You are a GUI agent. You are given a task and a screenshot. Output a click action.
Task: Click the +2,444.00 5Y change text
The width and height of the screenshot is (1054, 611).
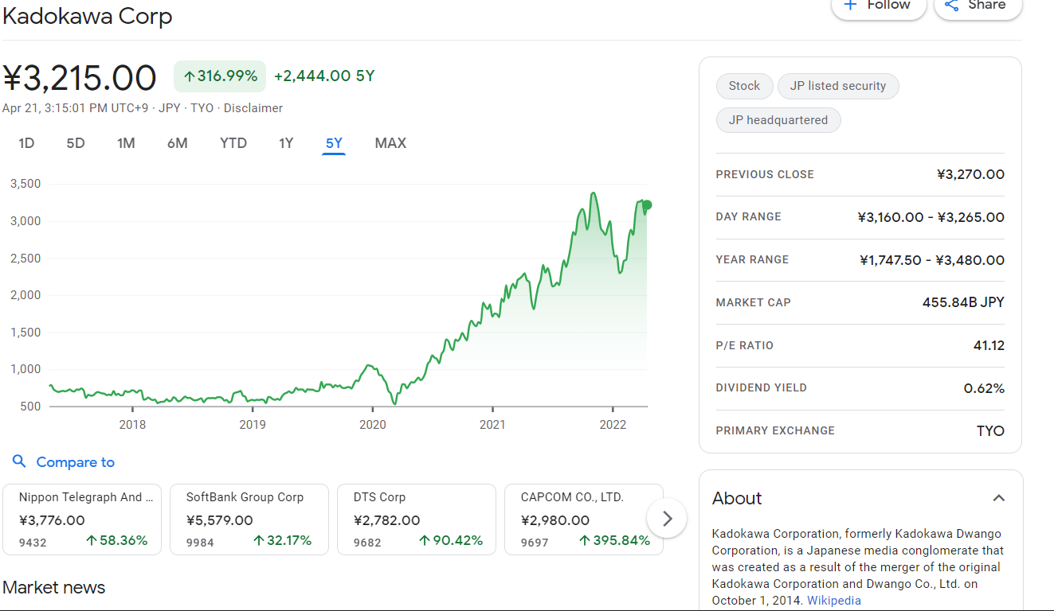click(x=324, y=76)
